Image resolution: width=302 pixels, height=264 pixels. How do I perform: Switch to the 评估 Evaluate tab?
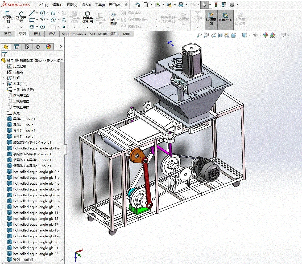[x=52, y=34]
